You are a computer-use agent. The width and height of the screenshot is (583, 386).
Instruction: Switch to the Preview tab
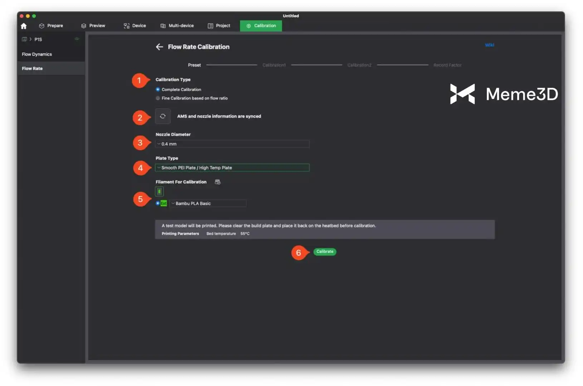click(x=93, y=26)
